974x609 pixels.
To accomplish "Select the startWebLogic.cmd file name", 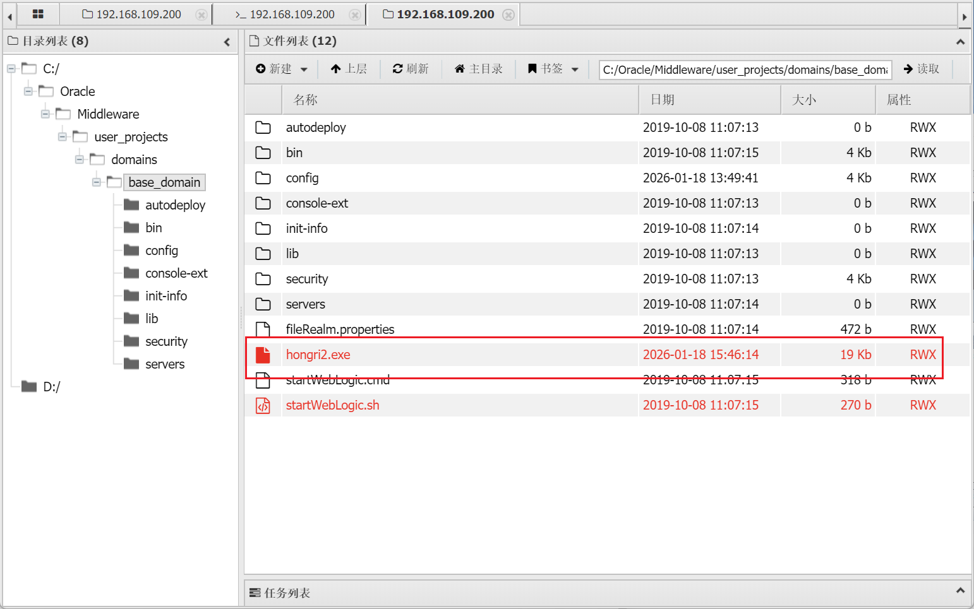I will click(x=337, y=380).
